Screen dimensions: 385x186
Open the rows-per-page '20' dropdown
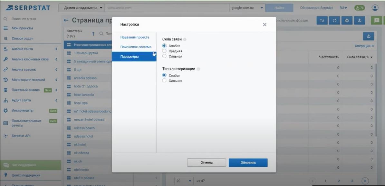coord(184,181)
